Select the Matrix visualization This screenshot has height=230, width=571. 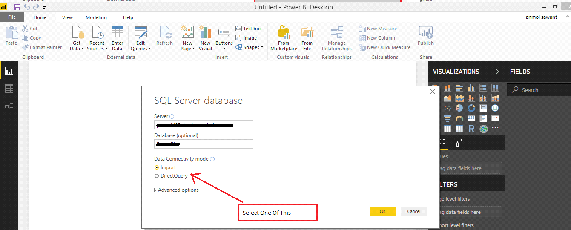pyautogui.click(x=459, y=129)
